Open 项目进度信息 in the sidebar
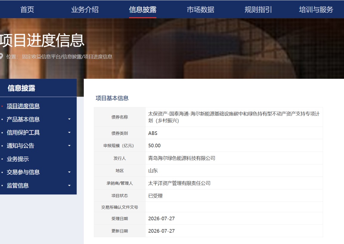Viewport: 344px width, 244px height. click(23, 106)
